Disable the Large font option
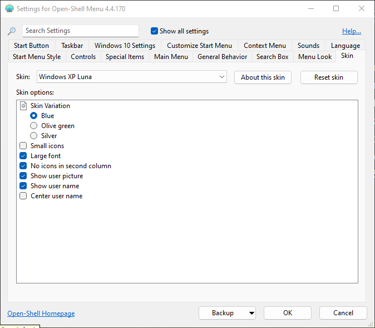 (23, 156)
